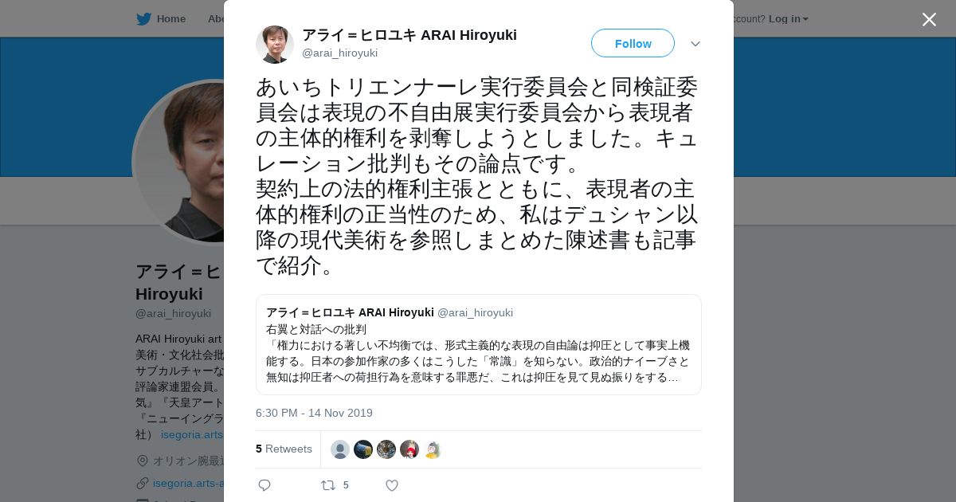Image resolution: width=956 pixels, height=502 pixels.
Task: Open the Twitter bird Home icon
Action: (x=143, y=19)
